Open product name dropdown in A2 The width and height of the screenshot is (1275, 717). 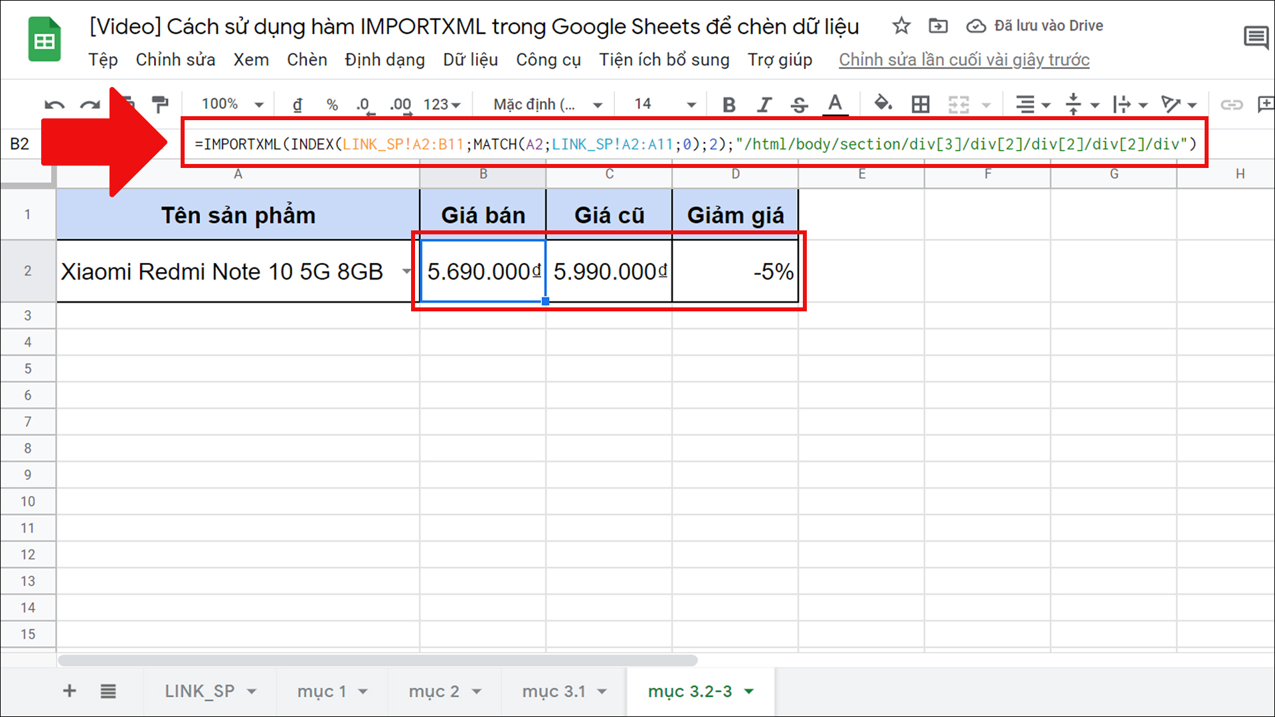tap(406, 271)
